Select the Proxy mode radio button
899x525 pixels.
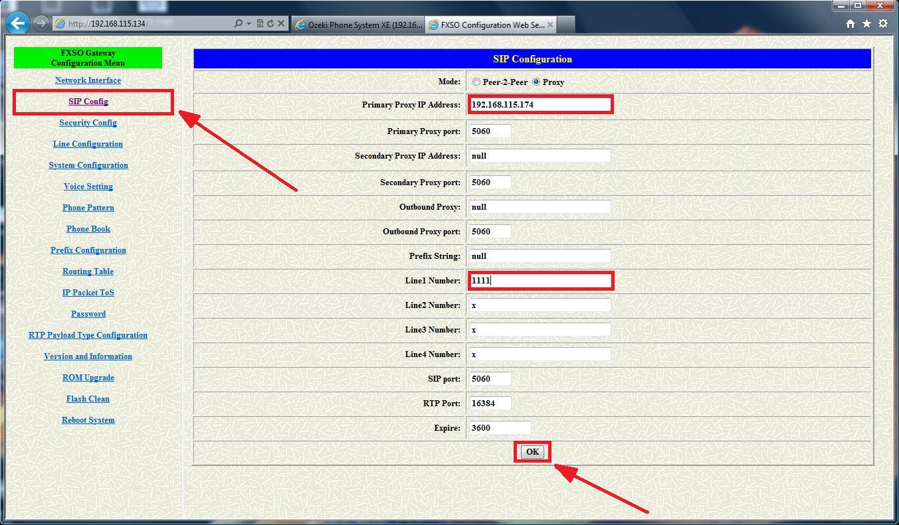point(536,82)
